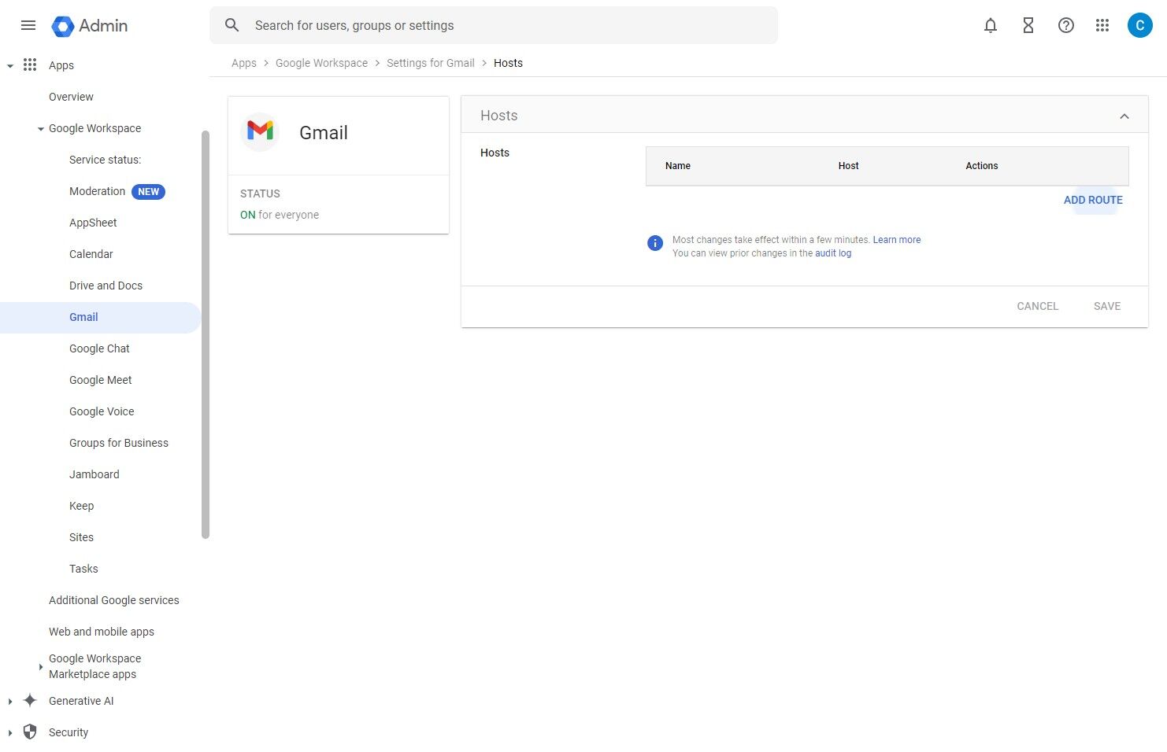The image size is (1167, 752).
Task: Open Sites in the sidebar
Action: tap(81, 537)
